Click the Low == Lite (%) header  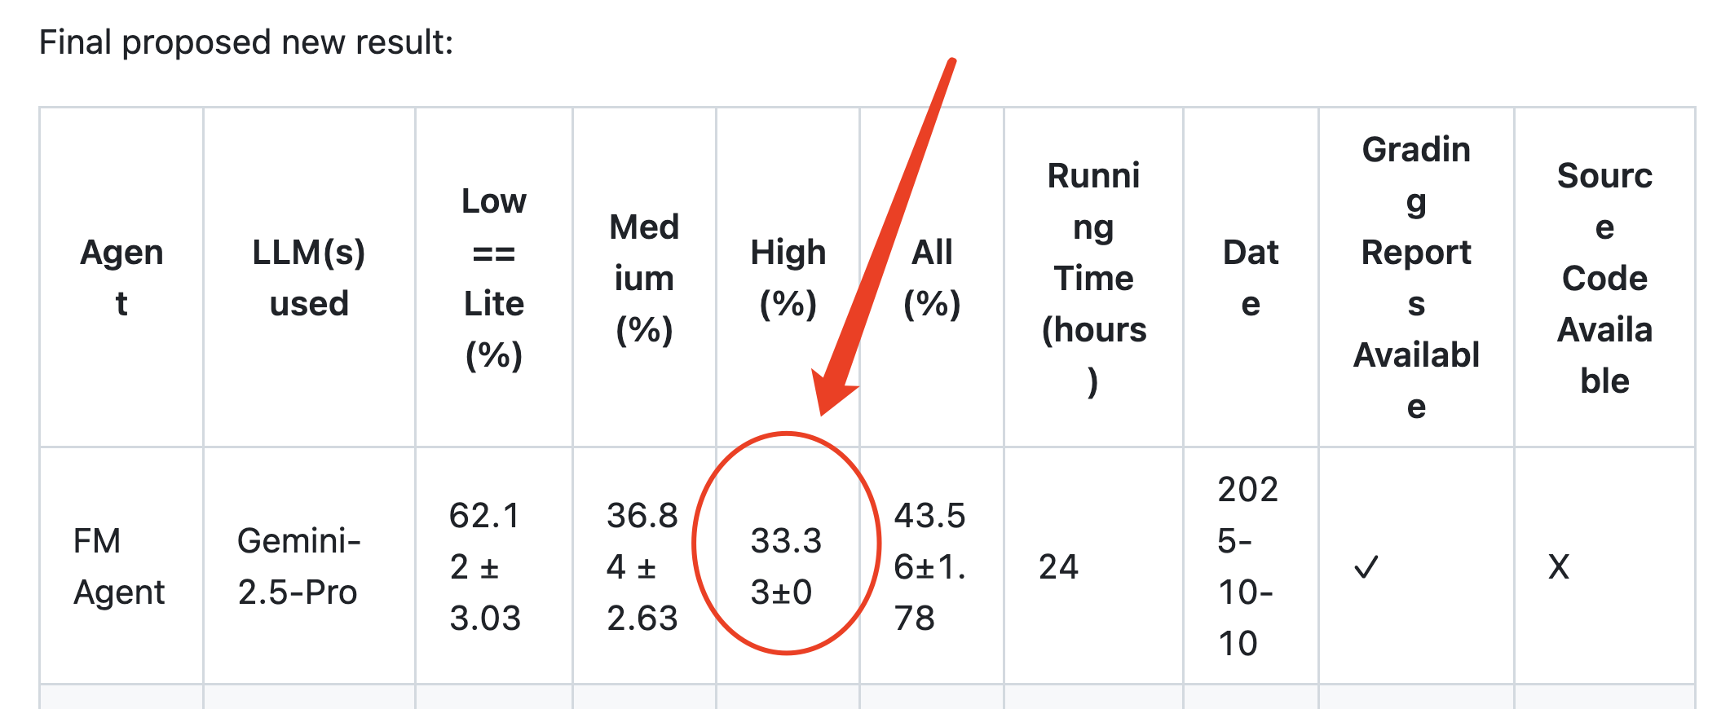coord(494,278)
